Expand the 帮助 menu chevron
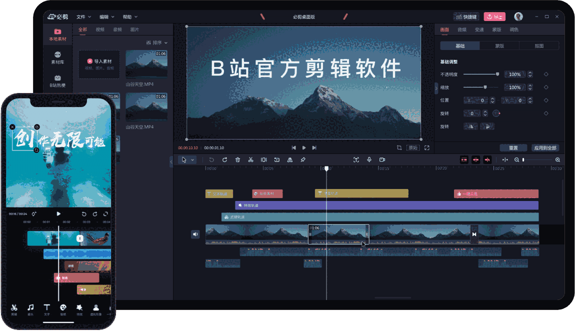The image size is (575, 331). coord(135,16)
